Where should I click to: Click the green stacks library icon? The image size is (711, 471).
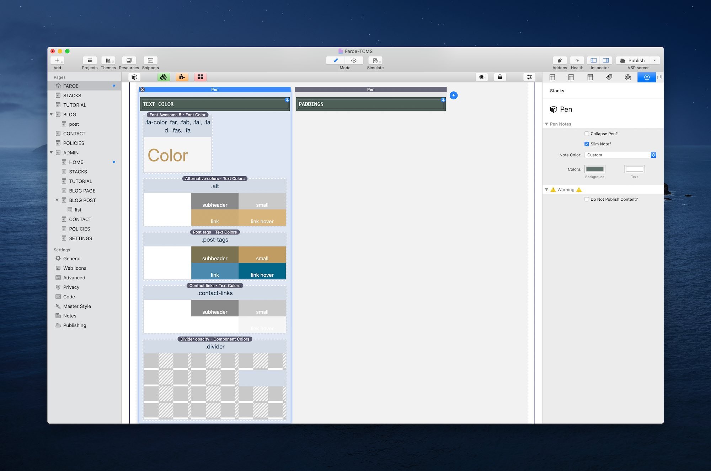point(164,77)
